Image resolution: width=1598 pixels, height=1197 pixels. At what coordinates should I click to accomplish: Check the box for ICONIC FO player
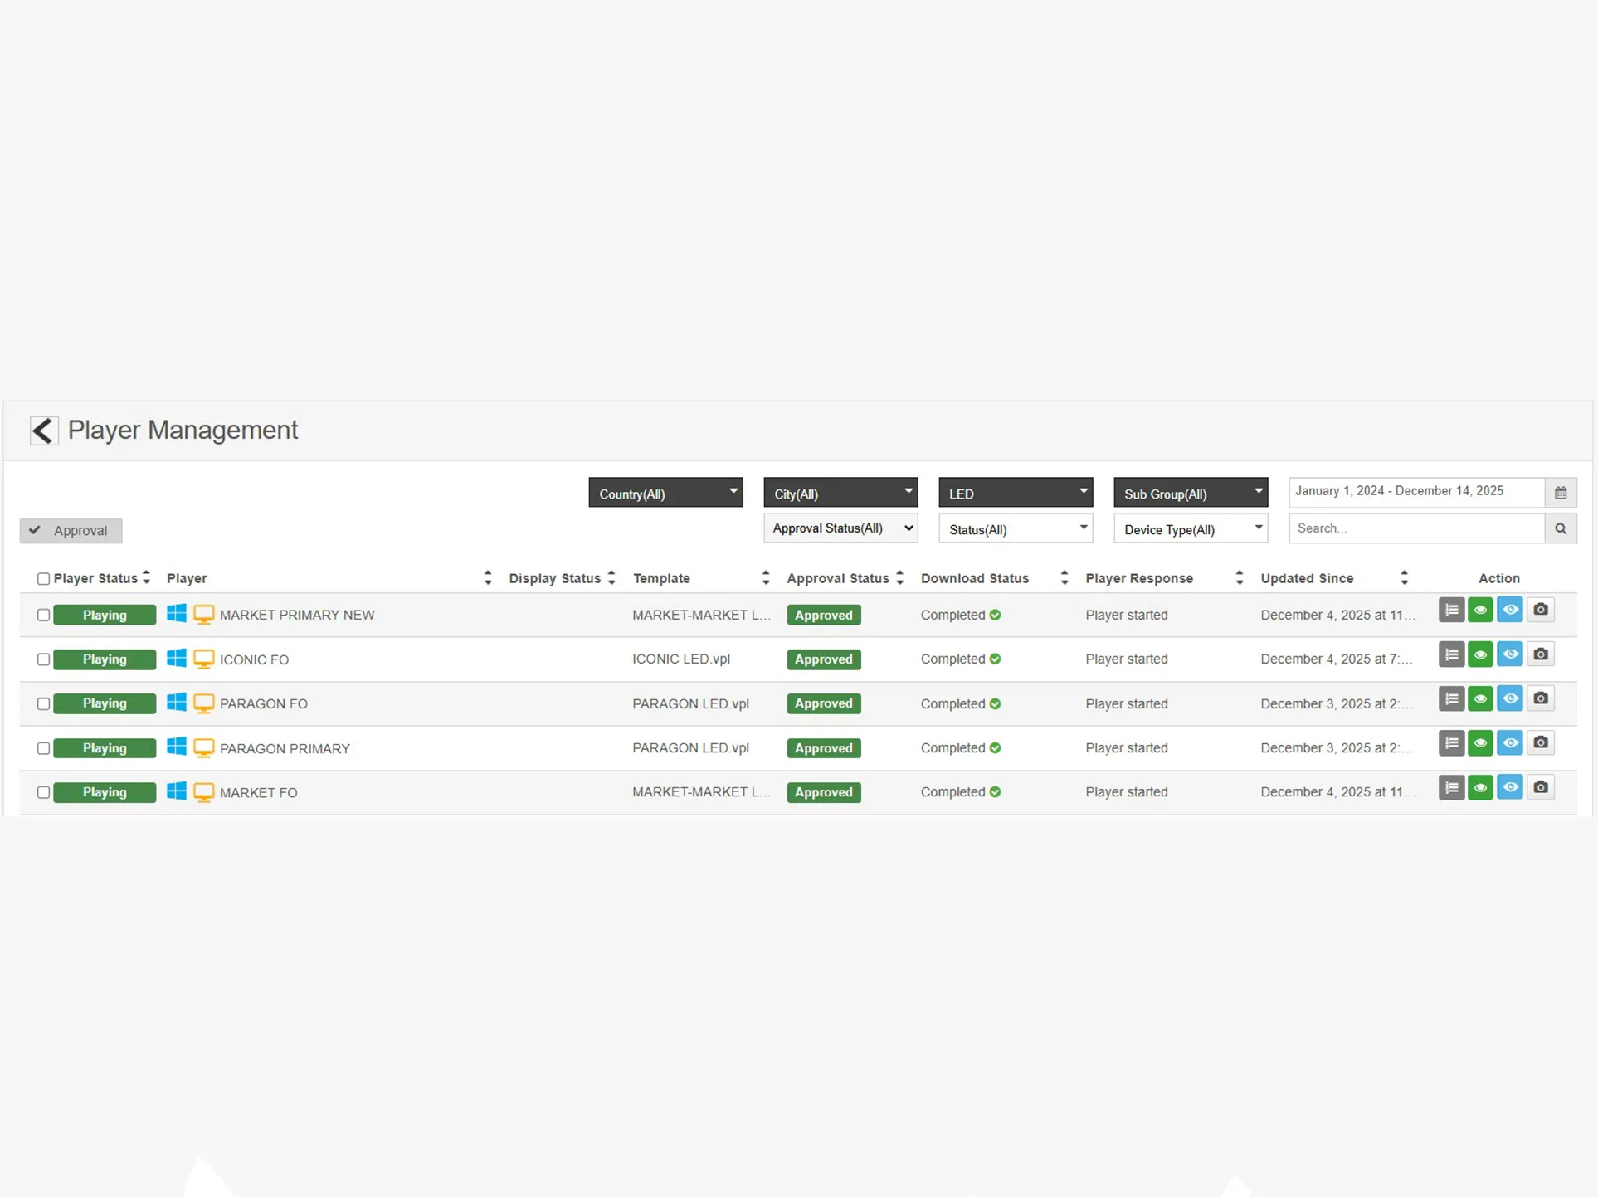click(x=43, y=660)
